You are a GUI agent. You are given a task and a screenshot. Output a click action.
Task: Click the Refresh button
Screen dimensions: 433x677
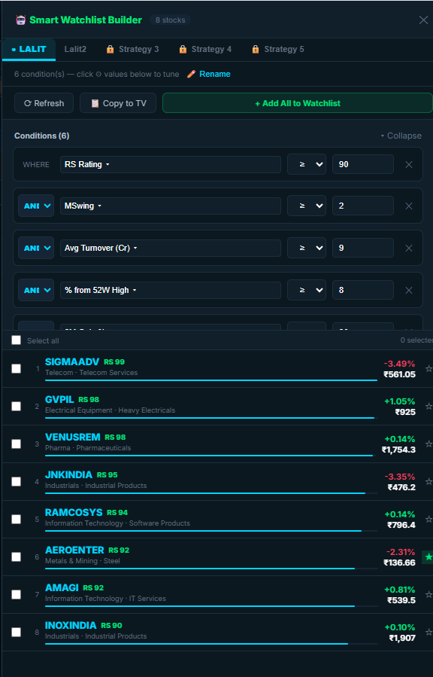tap(44, 103)
